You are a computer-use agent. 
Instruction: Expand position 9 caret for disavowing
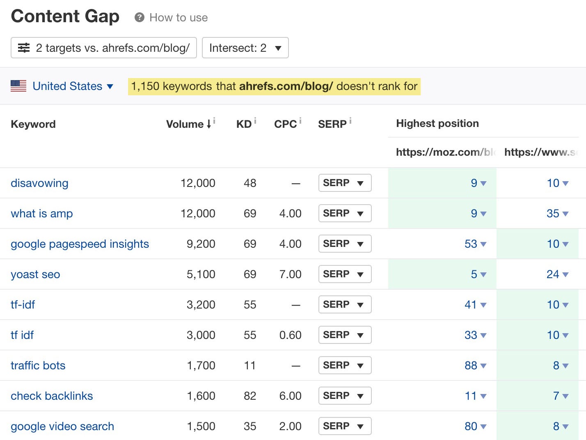click(x=483, y=184)
